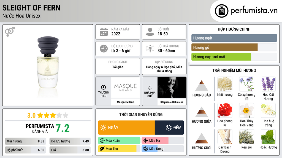
Task: Click the Hương ngát accord bar
Action: pyautogui.click(x=234, y=38)
